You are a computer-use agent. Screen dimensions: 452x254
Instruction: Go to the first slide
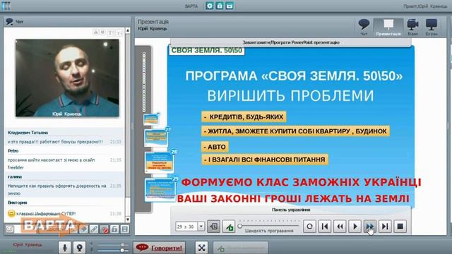click(x=325, y=226)
